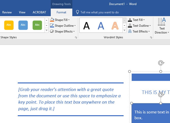Screen dimensions: 170x123
Task: Open the View tab
Action: coord(22,12)
